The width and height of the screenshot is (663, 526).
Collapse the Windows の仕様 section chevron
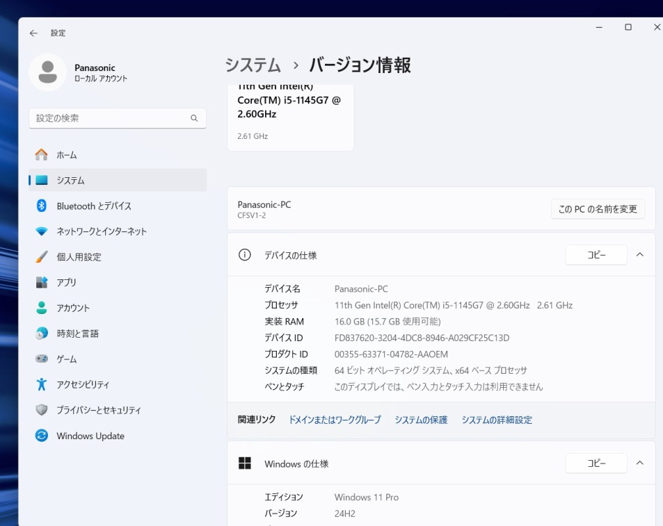click(x=640, y=463)
